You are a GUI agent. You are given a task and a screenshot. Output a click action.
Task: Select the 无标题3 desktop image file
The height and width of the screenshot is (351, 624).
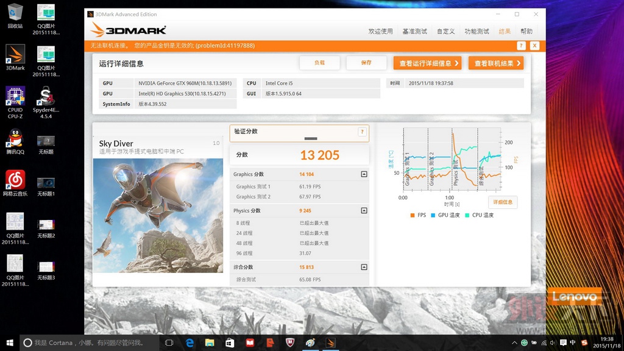pos(46,271)
